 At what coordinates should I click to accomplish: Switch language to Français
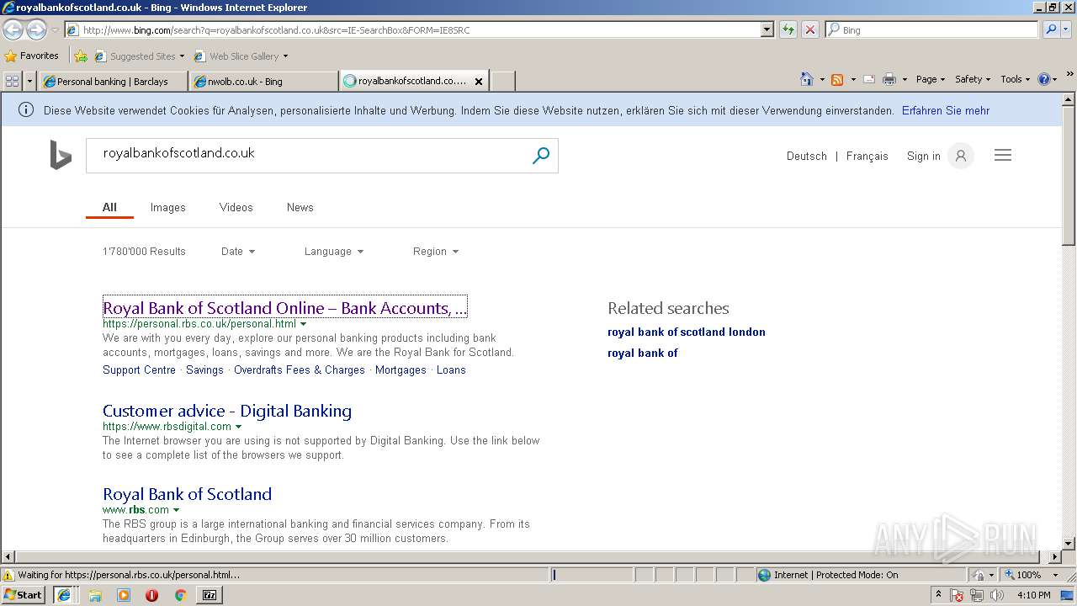tap(867, 156)
